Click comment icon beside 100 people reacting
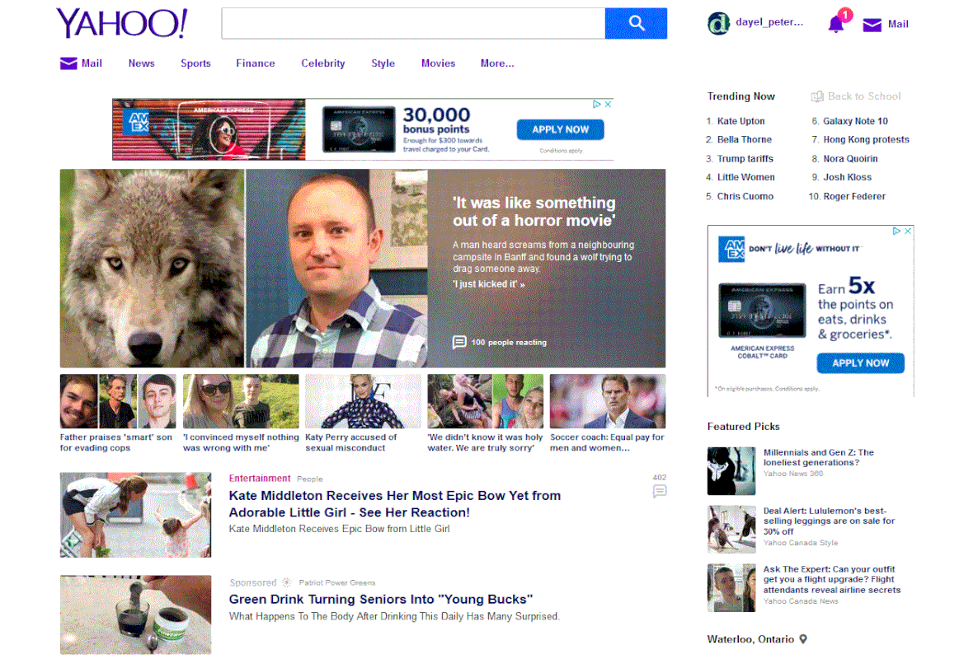Viewport: 978px width, 659px height. click(459, 343)
